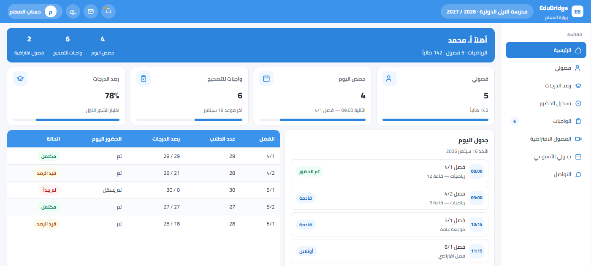591x266 pixels.
Task: Click the calendar icon on حصص اليوم card
Action: (x=266, y=79)
